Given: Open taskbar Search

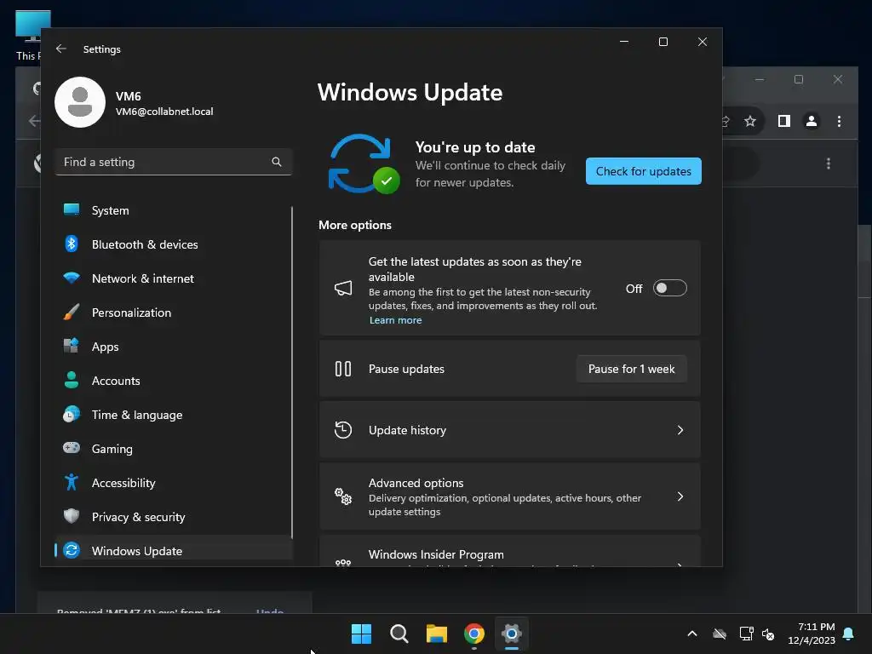Looking at the screenshot, I should [399, 634].
